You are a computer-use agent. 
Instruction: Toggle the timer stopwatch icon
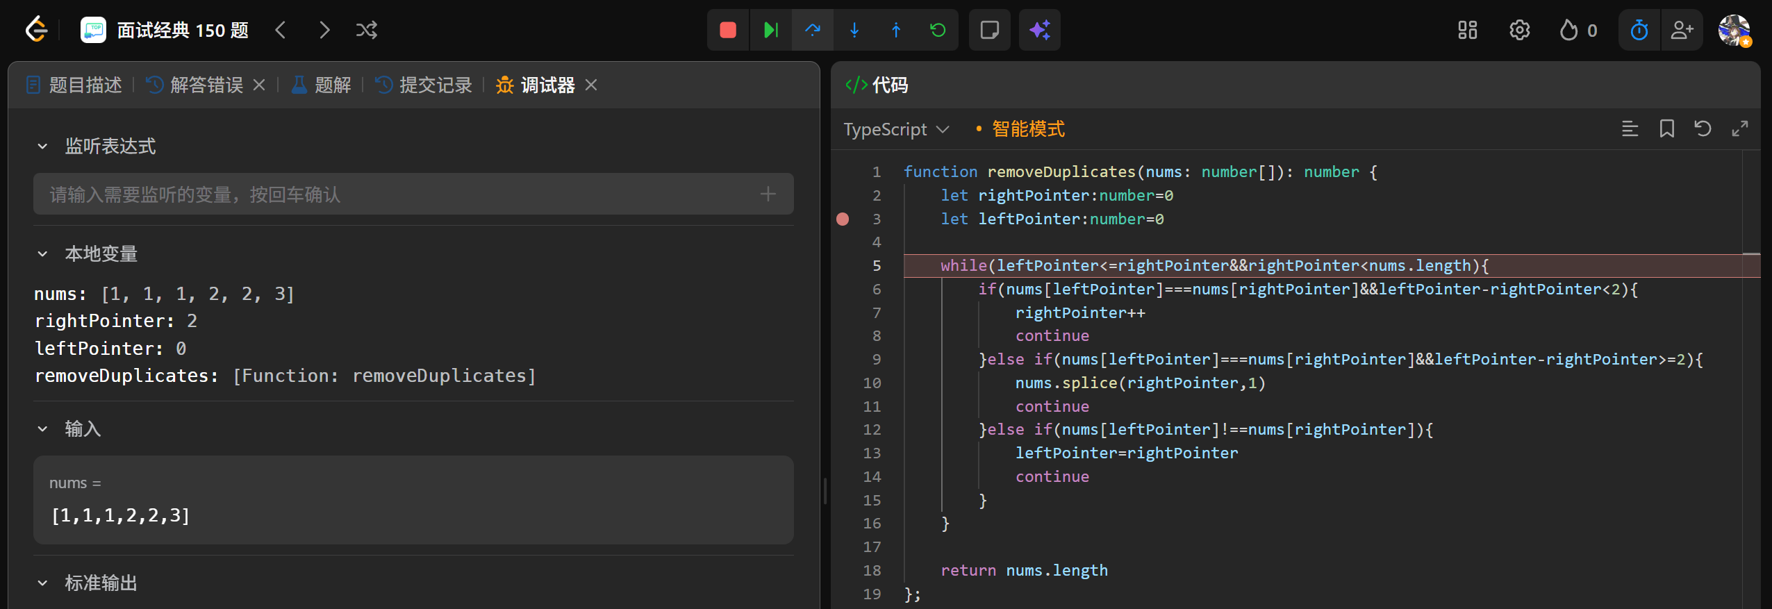[x=1639, y=30]
